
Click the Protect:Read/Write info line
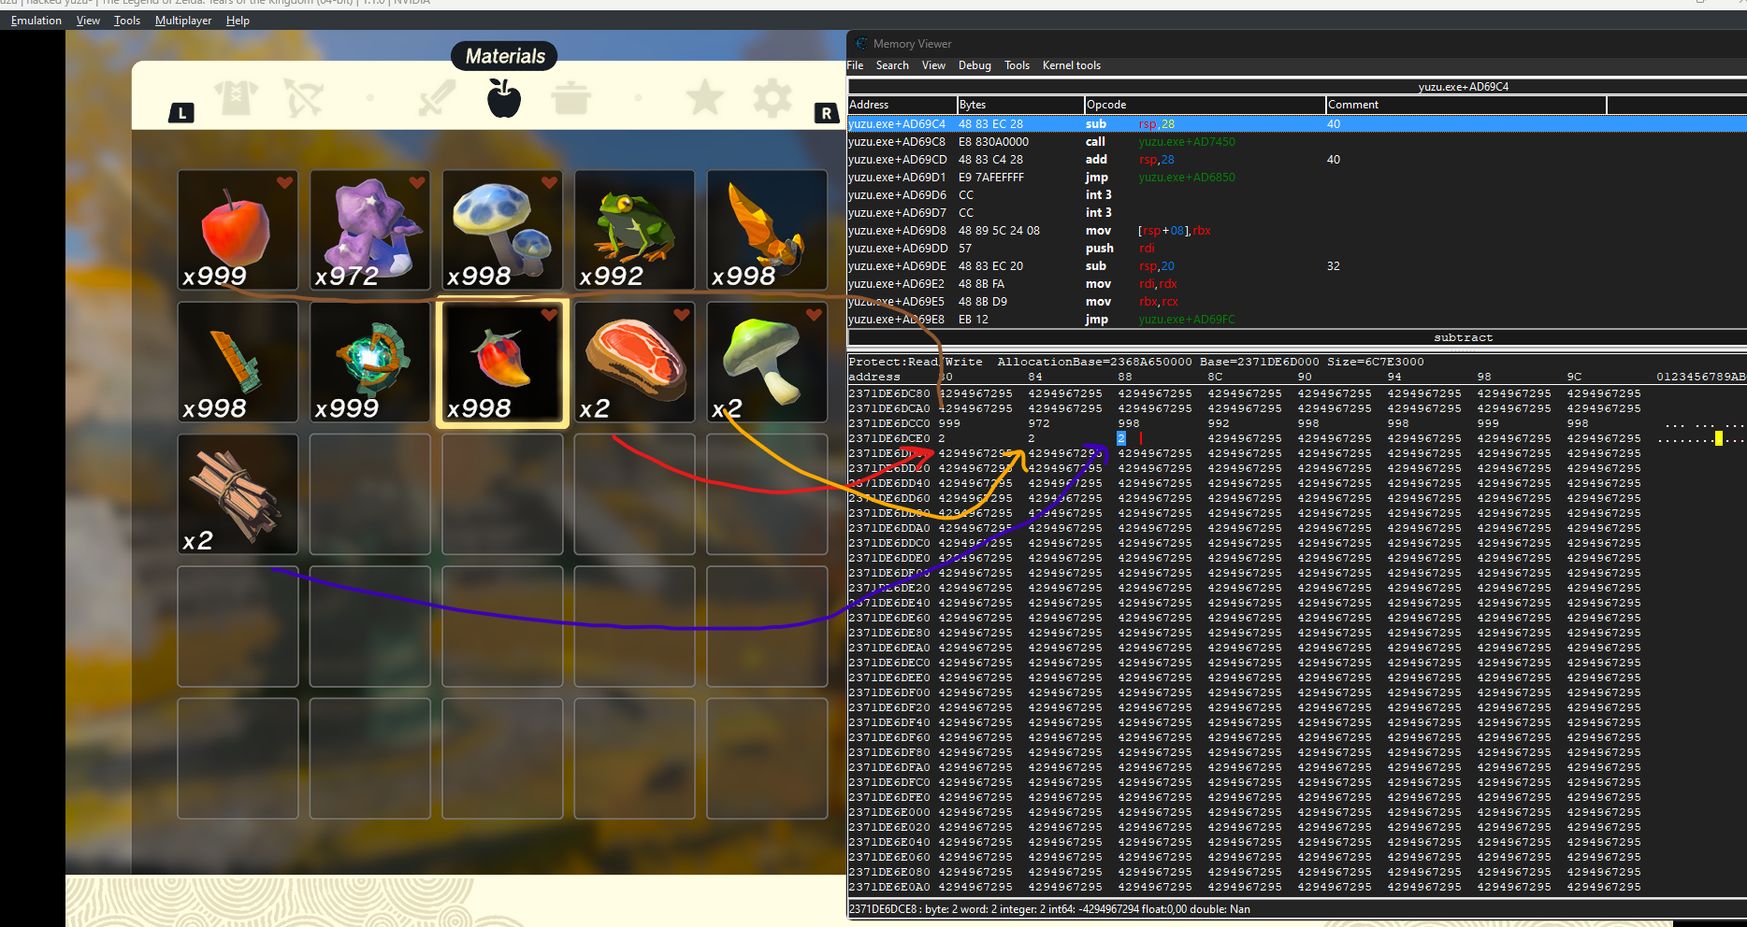[1136, 362]
